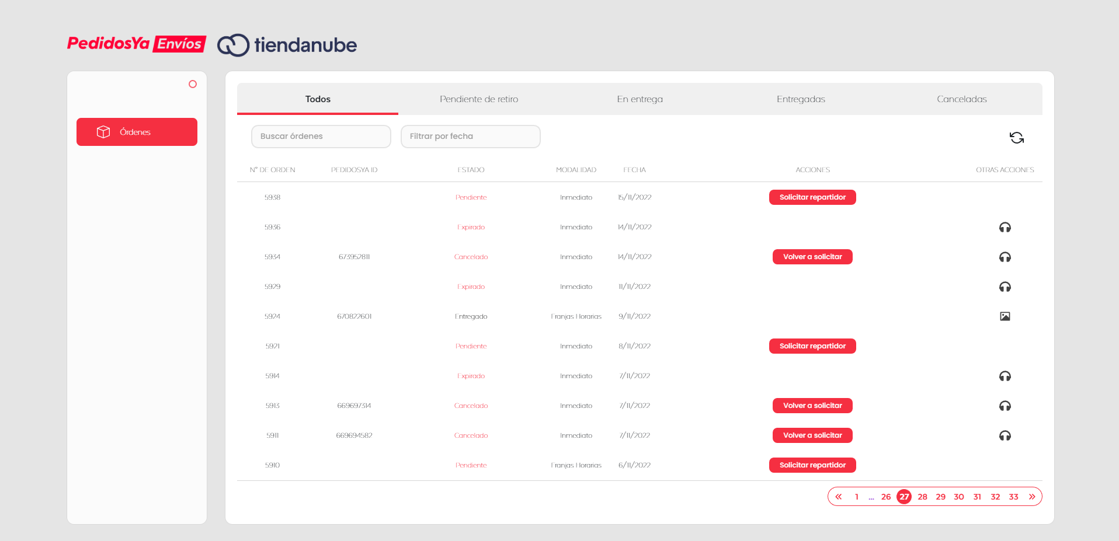View delivery photo for order 5924
This screenshot has height=541, width=1119.
pyautogui.click(x=1005, y=316)
